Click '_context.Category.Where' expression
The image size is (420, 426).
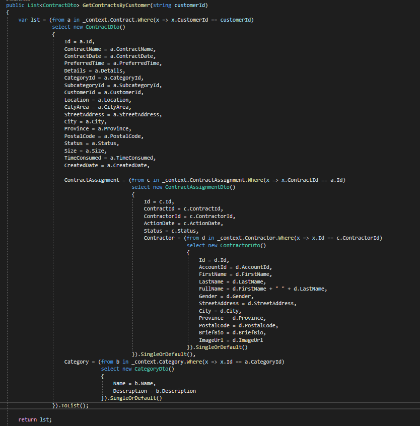point(167,362)
